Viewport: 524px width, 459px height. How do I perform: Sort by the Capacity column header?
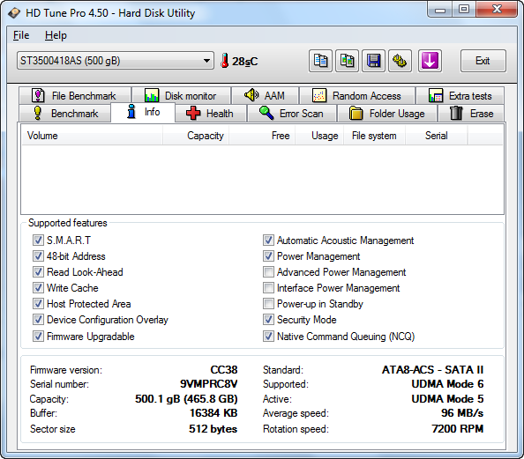(x=196, y=136)
